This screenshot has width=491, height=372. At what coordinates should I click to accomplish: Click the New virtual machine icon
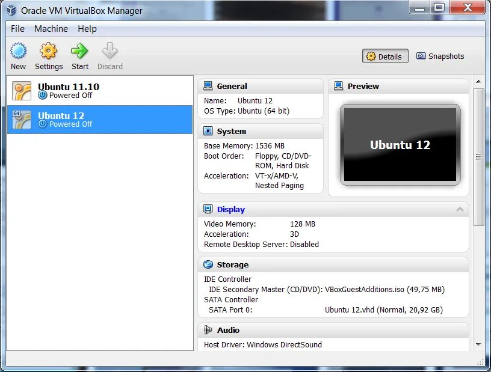pyautogui.click(x=18, y=50)
